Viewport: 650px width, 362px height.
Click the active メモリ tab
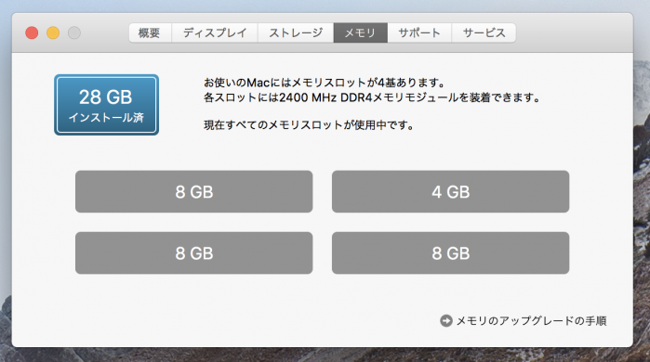pyautogui.click(x=360, y=32)
